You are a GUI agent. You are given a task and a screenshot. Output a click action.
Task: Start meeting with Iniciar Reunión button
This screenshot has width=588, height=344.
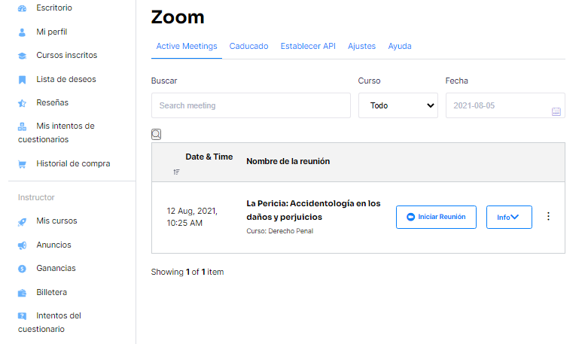click(x=436, y=217)
